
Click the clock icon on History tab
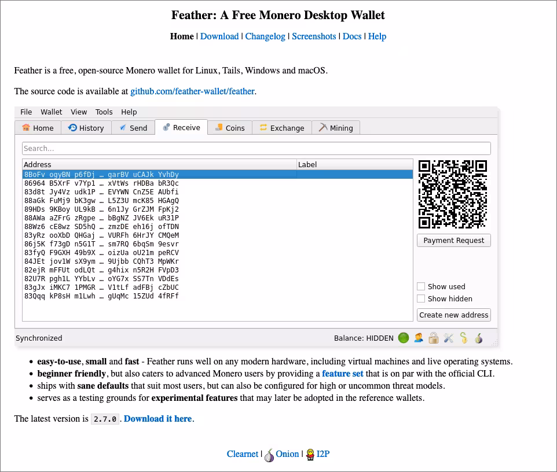72,127
